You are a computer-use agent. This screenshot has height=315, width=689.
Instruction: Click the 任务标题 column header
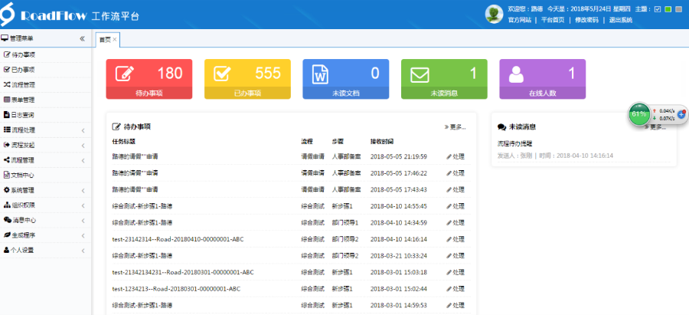tap(123, 141)
